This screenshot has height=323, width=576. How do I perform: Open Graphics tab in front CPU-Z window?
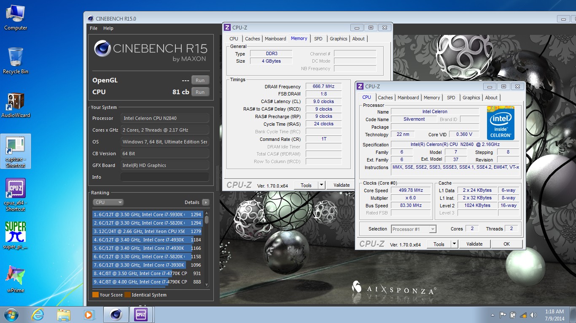coord(471,98)
